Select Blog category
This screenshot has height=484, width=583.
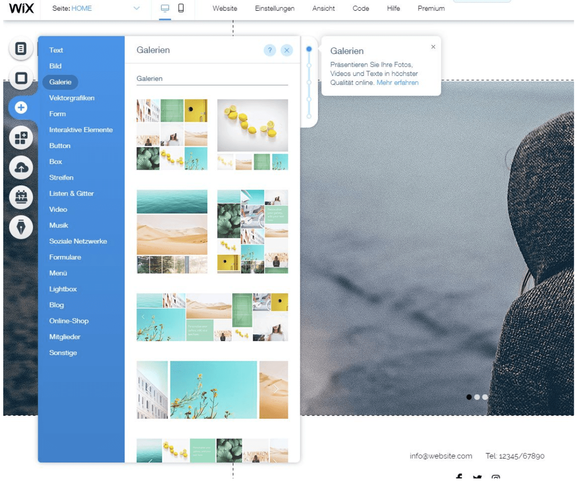[x=56, y=305]
